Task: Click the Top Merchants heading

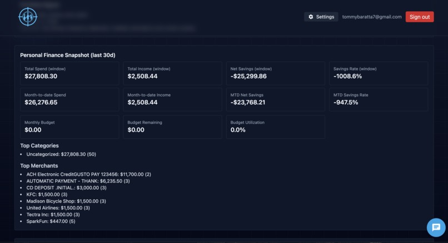Action: pyautogui.click(x=39, y=166)
